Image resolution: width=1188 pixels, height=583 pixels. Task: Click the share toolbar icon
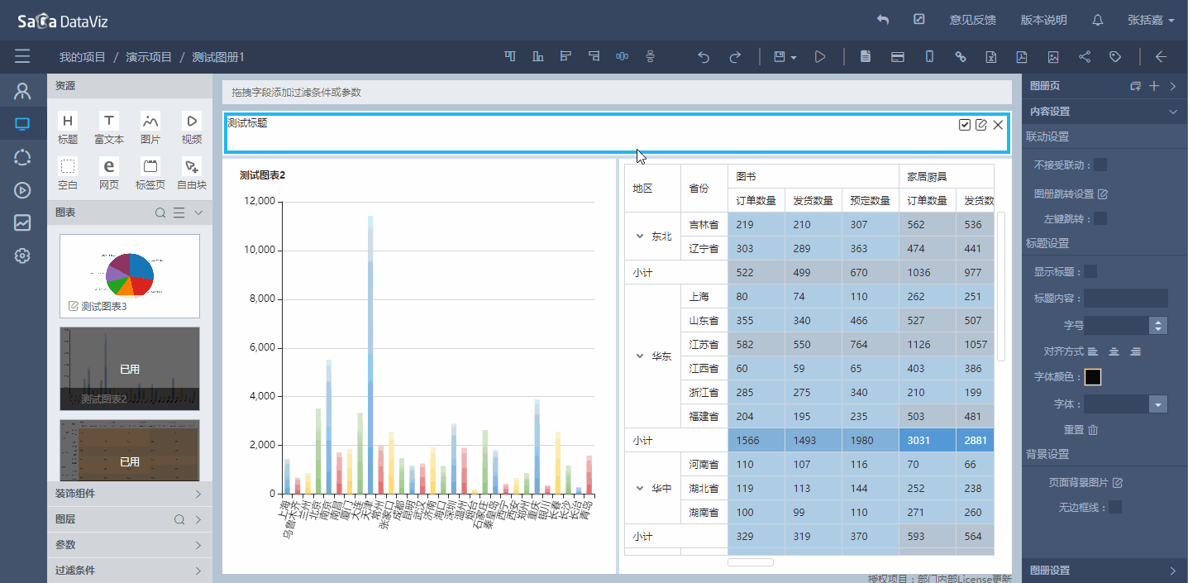tap(1085, 57)
